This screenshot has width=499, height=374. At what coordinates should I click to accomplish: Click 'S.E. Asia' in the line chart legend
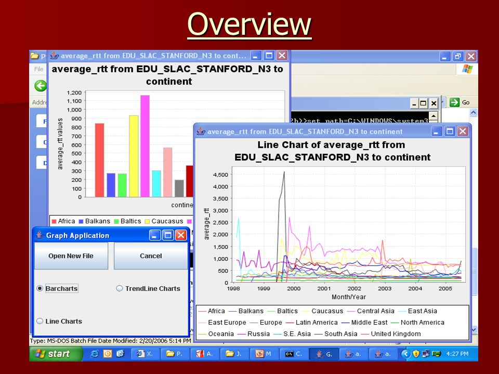click(297, 334)
